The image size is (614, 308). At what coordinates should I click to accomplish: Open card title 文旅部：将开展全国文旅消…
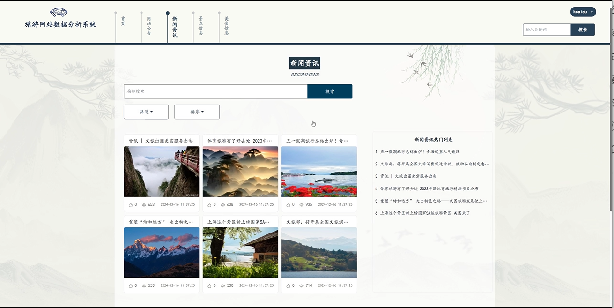click(318, 222)
